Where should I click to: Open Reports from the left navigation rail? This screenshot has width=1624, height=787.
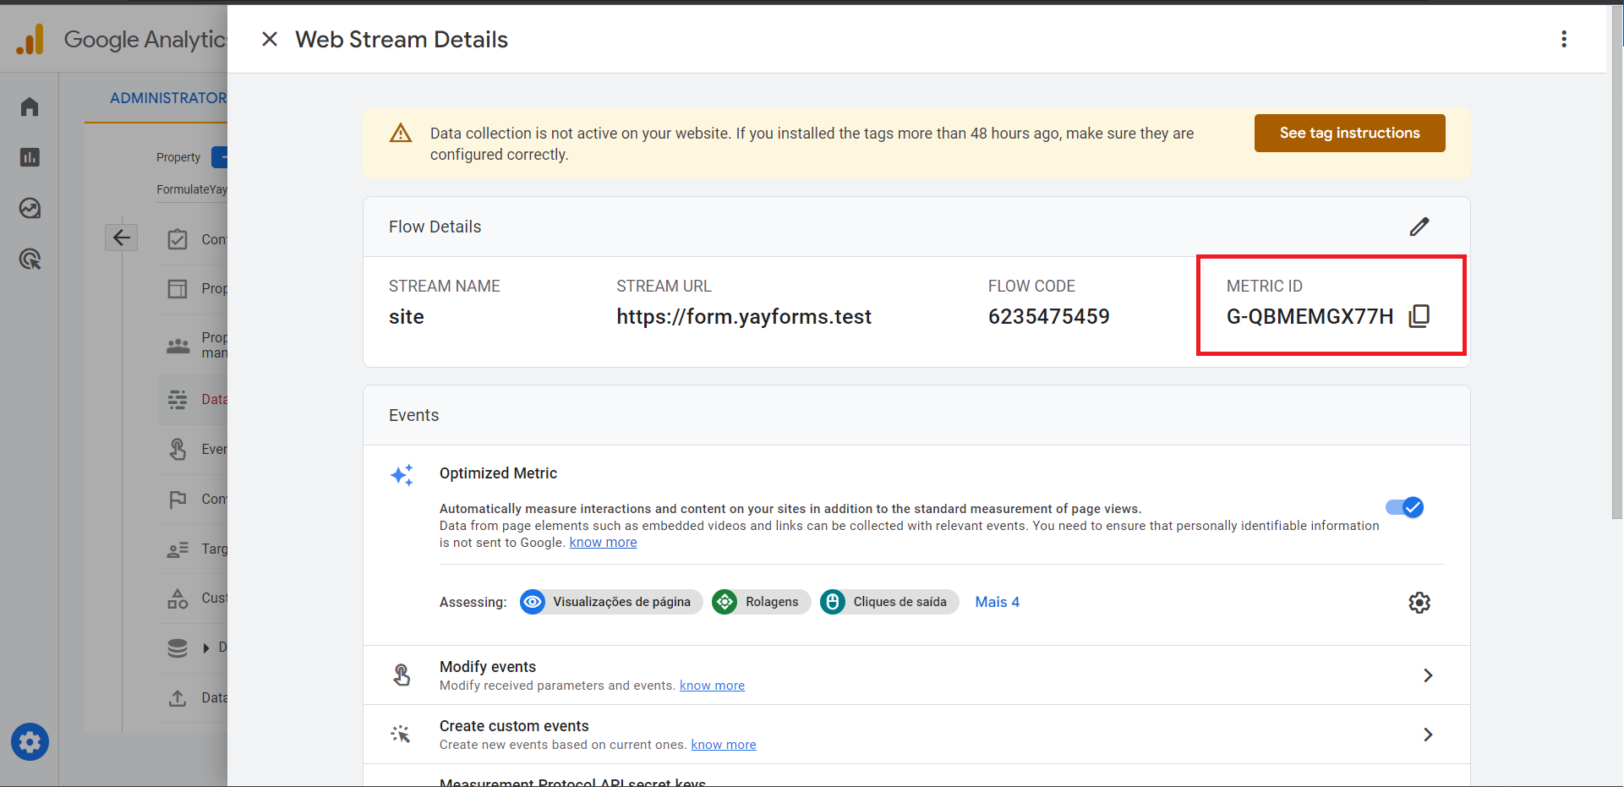pyautogui.click(x=30, y=157)
